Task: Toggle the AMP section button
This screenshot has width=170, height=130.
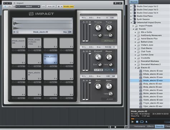Action: 108,99
